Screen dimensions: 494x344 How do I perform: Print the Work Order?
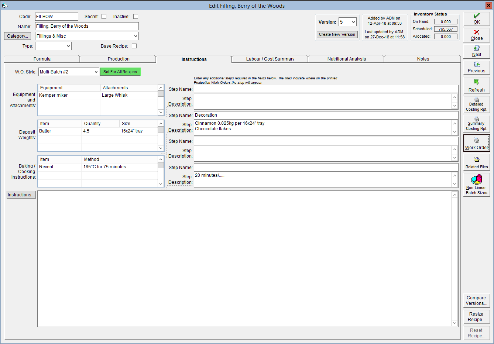point(477,143)
